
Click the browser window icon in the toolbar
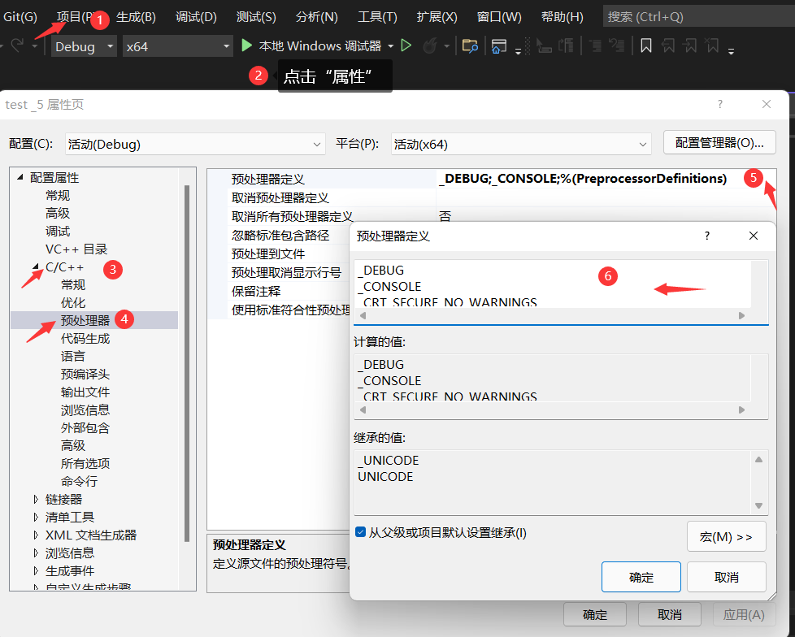click(499, 46)
